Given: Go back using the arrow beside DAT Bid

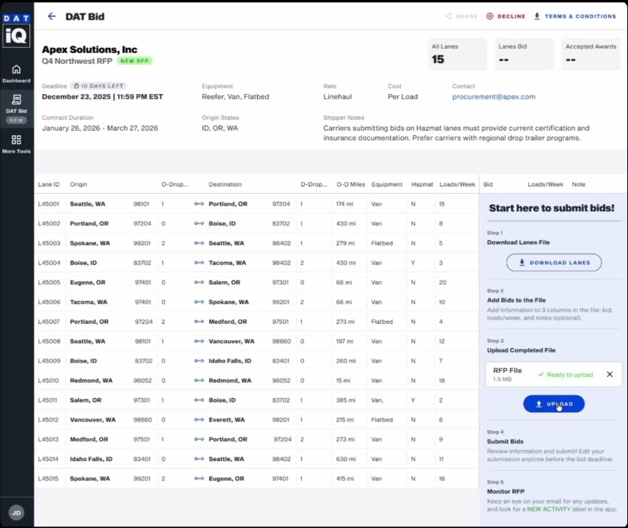Looking at the screenshot, I should coord(51,16).
